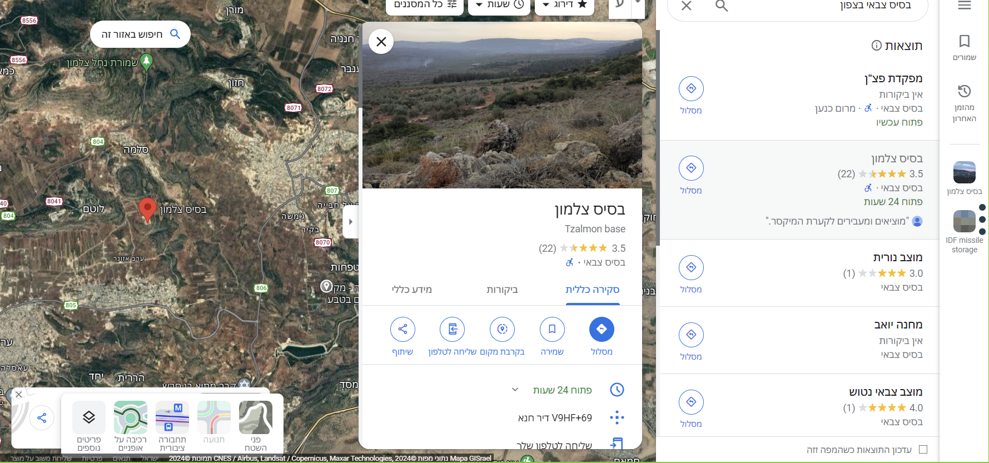Open the Recents history icon
The image size is (989, 463).
tap(965, 91)
